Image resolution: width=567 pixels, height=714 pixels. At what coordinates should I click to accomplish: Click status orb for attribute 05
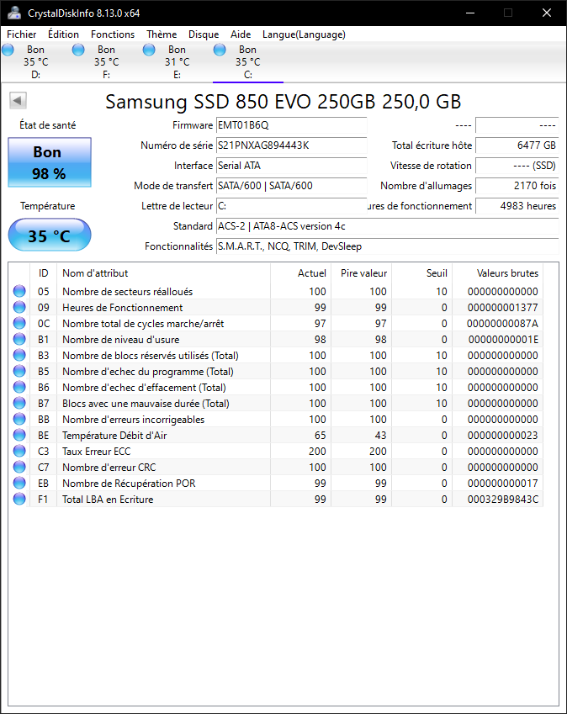[x=19, y=291]
